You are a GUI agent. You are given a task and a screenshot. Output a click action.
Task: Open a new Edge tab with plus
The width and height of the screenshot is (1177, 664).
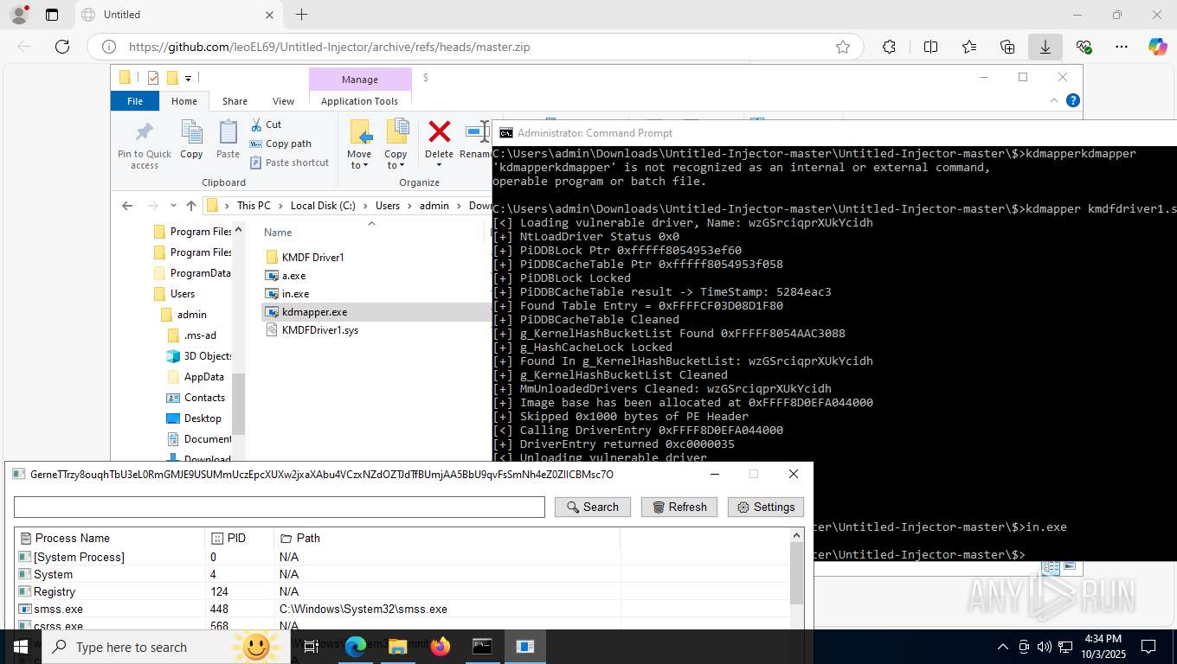[x=301, y=15]
